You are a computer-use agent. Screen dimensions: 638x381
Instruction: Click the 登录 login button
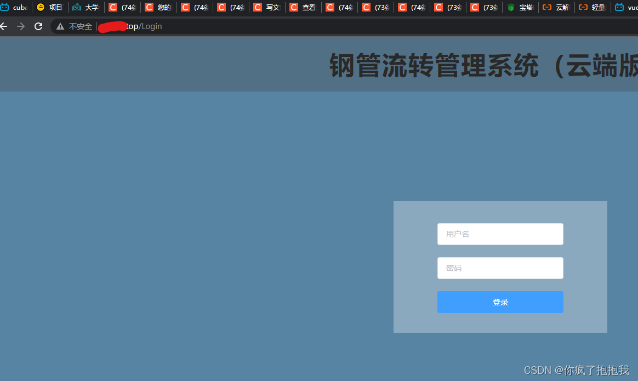(500, 302)
